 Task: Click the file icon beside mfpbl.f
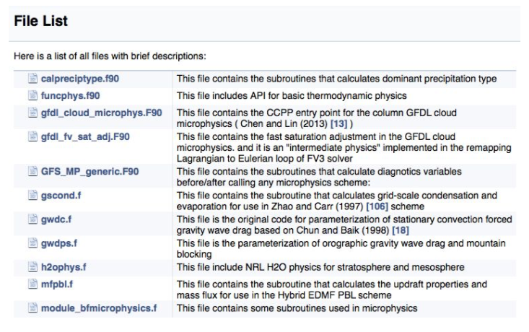coord(32,284)
